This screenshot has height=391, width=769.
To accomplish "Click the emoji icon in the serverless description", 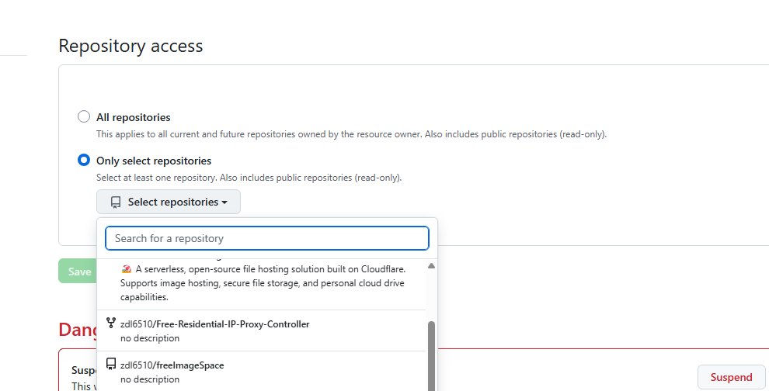I will click(x=127, y=269).
